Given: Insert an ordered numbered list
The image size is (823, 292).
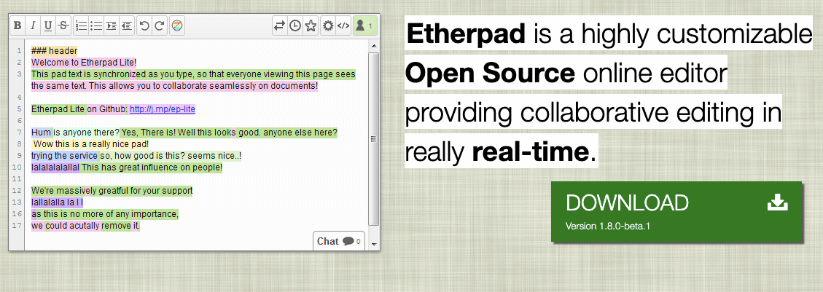Looking at the screenshot, I should [81, 25].
